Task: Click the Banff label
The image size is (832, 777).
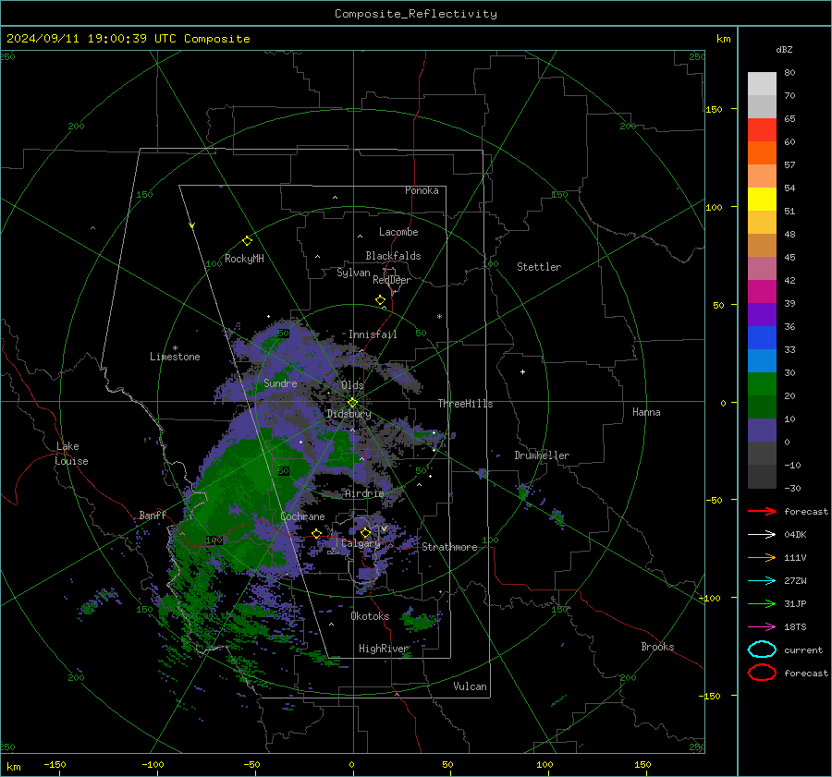Action: coord(153,515)
